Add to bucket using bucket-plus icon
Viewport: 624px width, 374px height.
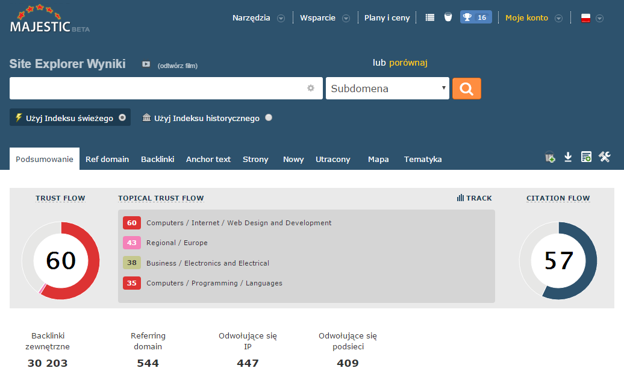549,157
